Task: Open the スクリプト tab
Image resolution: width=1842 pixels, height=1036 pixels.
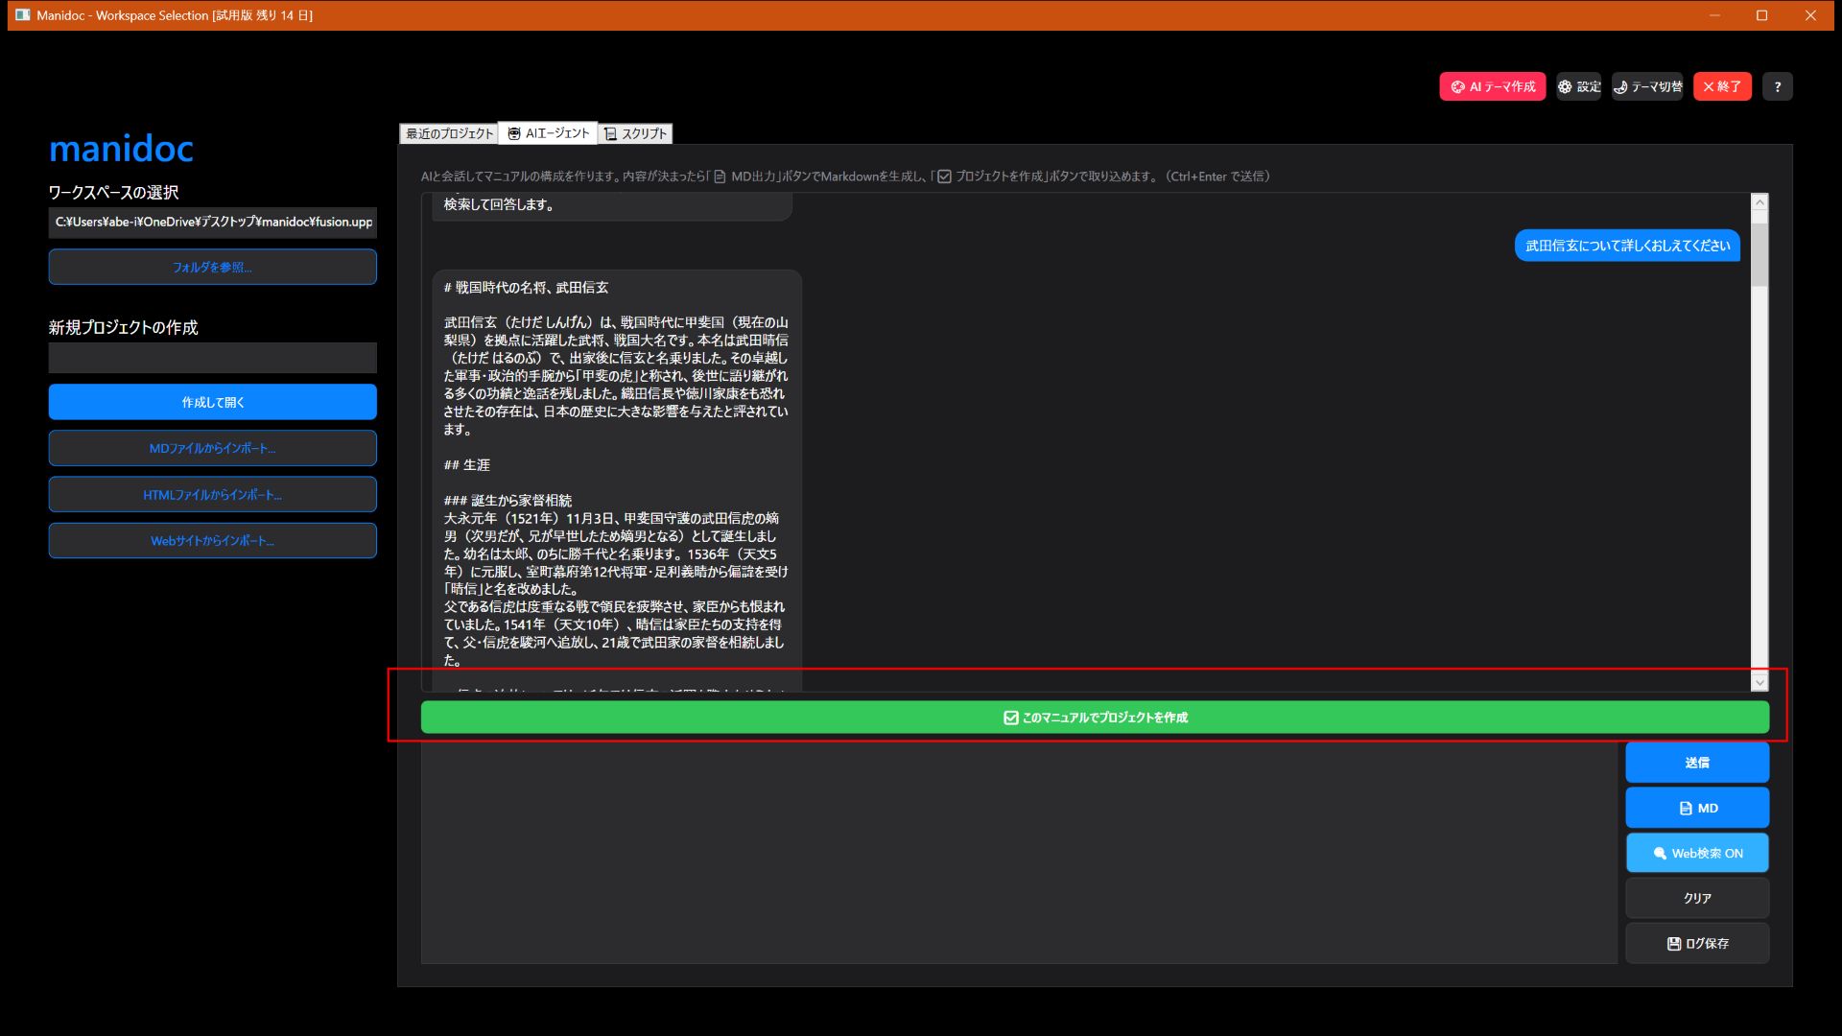Action: [635, 133]
